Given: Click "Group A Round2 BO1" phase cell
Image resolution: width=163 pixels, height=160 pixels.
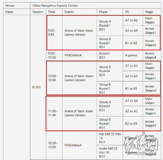Looking at the screenshot, I should 110,71.
